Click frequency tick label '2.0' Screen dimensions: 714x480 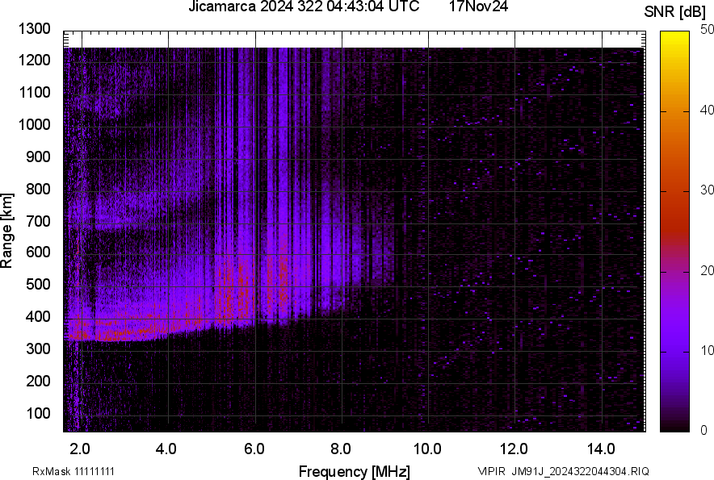[80, 449]
